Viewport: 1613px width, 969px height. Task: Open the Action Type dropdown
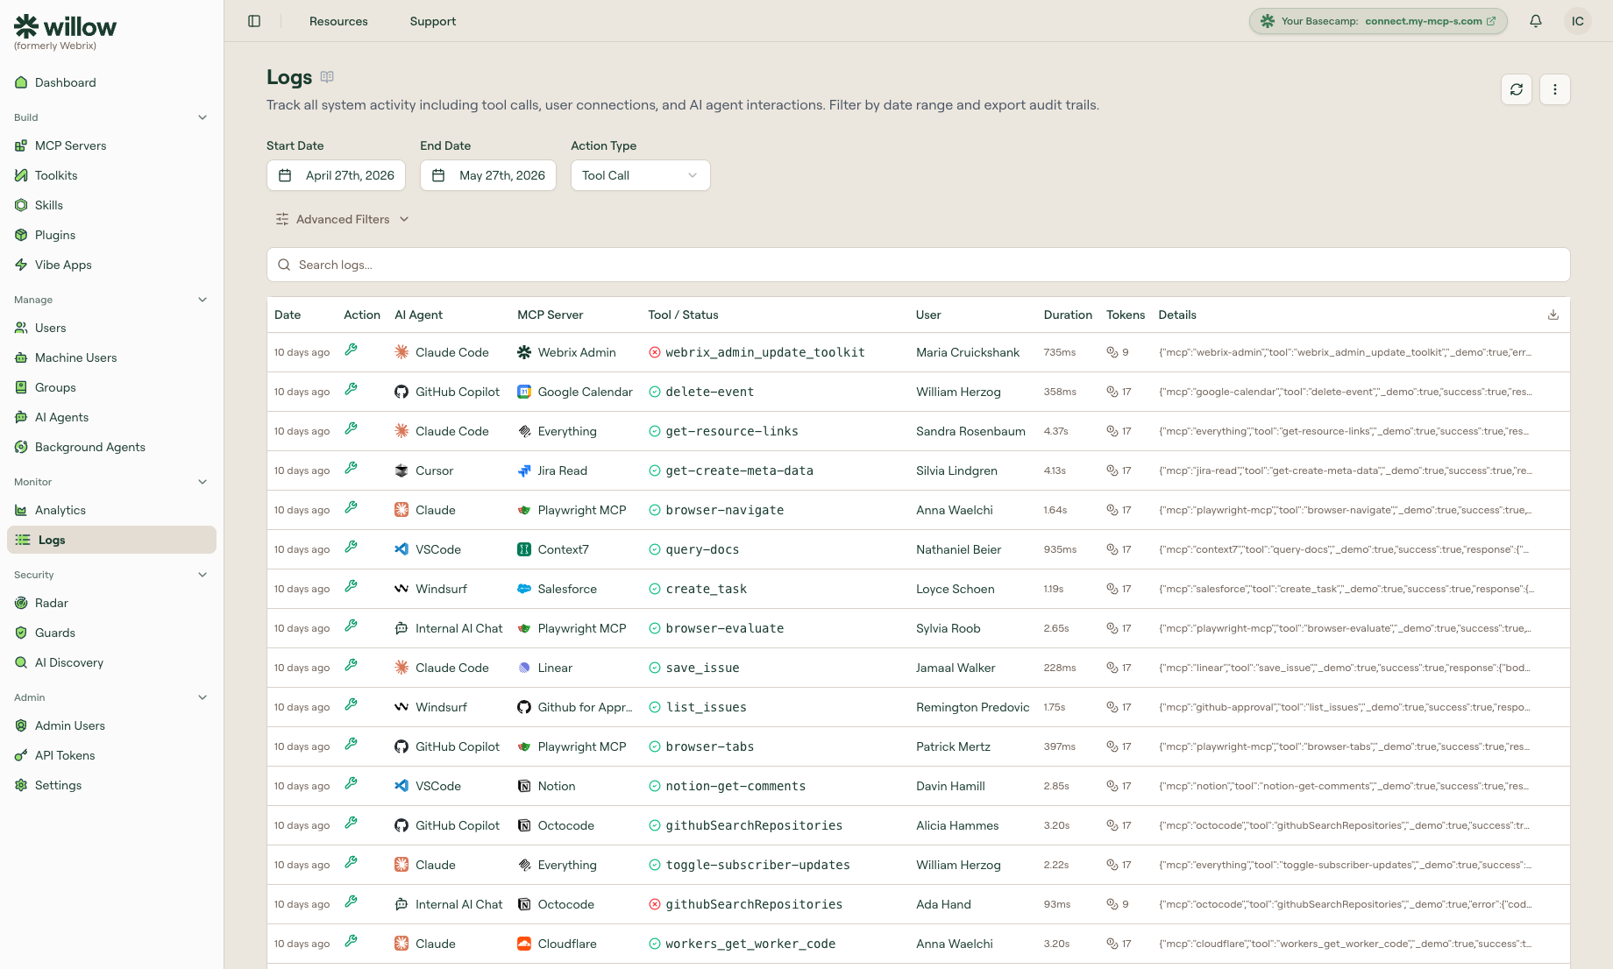(640, 175)
